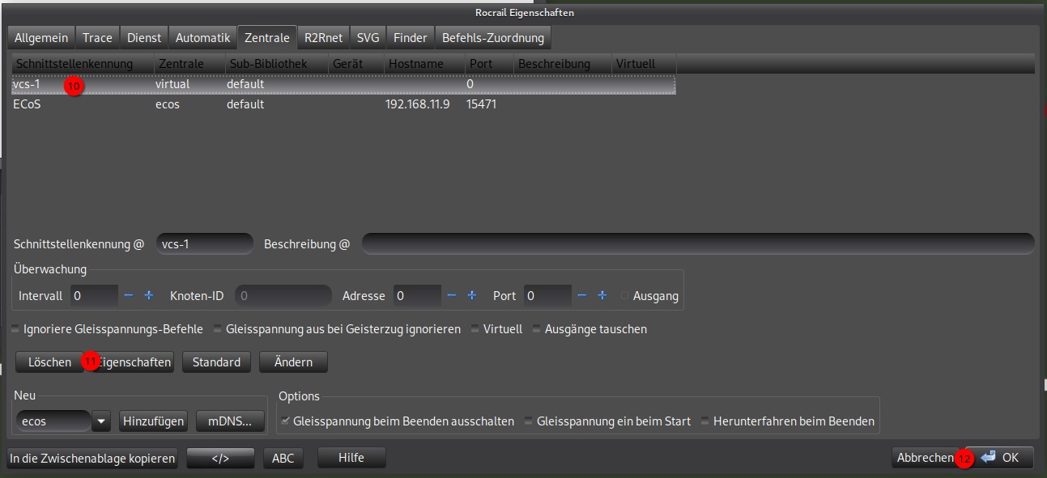Go to the Befehls-Zuordnung tab

(x=493, y=37)
